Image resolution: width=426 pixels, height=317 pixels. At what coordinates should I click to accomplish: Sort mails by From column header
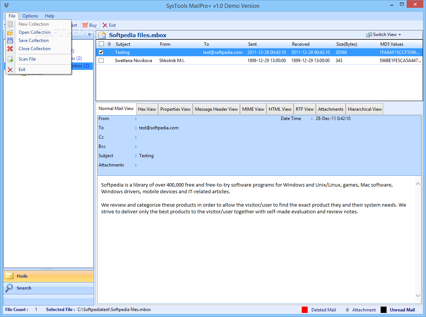[x=165, y=44]
